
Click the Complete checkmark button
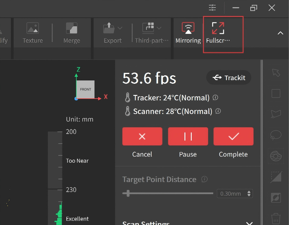coord(233,136)
